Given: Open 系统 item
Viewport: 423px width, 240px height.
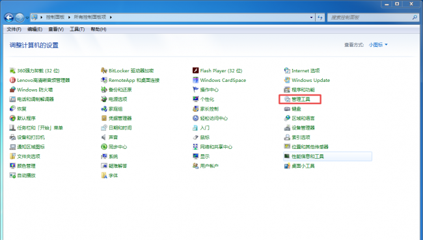Looking at the screenshot, I should point(109,156).
